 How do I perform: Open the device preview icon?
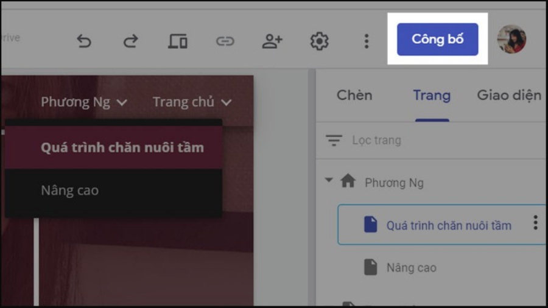pos(178,41)
